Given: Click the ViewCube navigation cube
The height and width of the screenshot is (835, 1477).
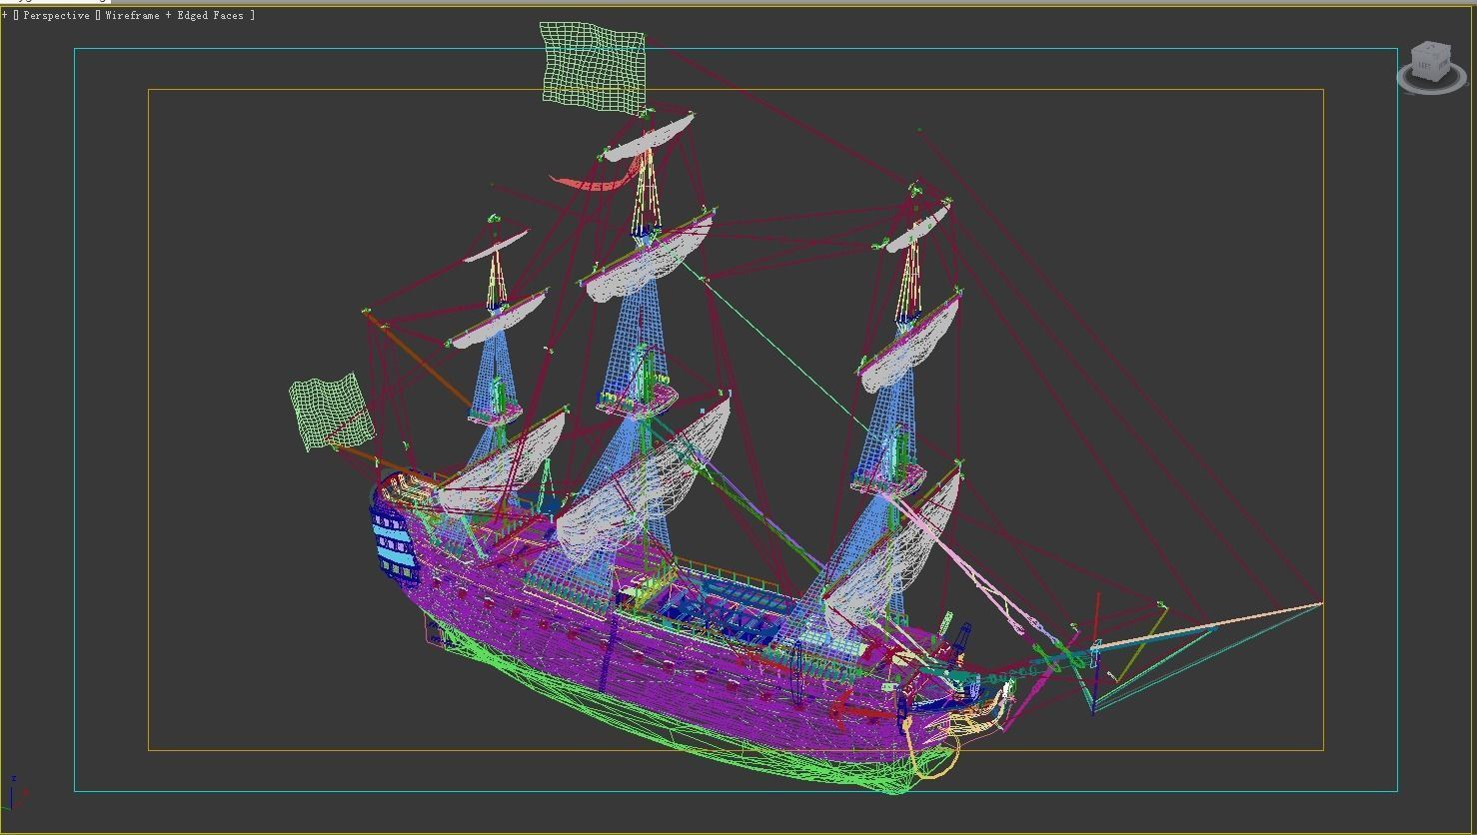Looking at the screenshot, I should tap(1430, 60).
